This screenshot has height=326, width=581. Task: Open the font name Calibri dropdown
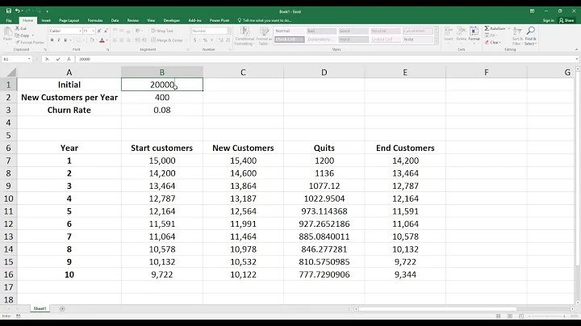(x=80, y=31)
